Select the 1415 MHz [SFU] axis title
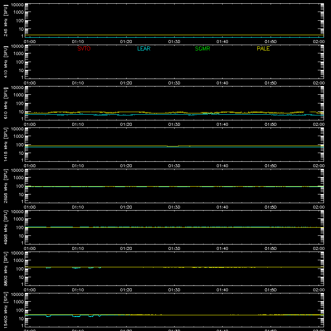The height and width of the screenshot is (331, 331). click(x=5, y=144)
